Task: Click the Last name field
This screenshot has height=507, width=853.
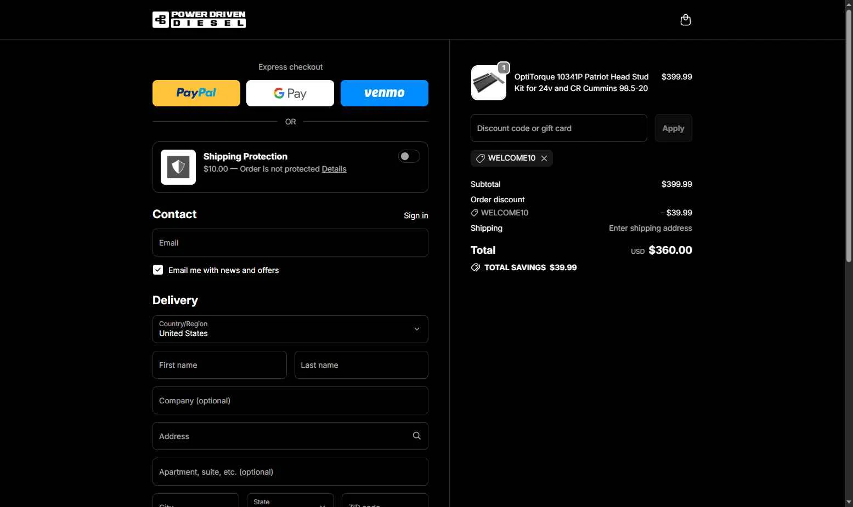Action: 361,365
